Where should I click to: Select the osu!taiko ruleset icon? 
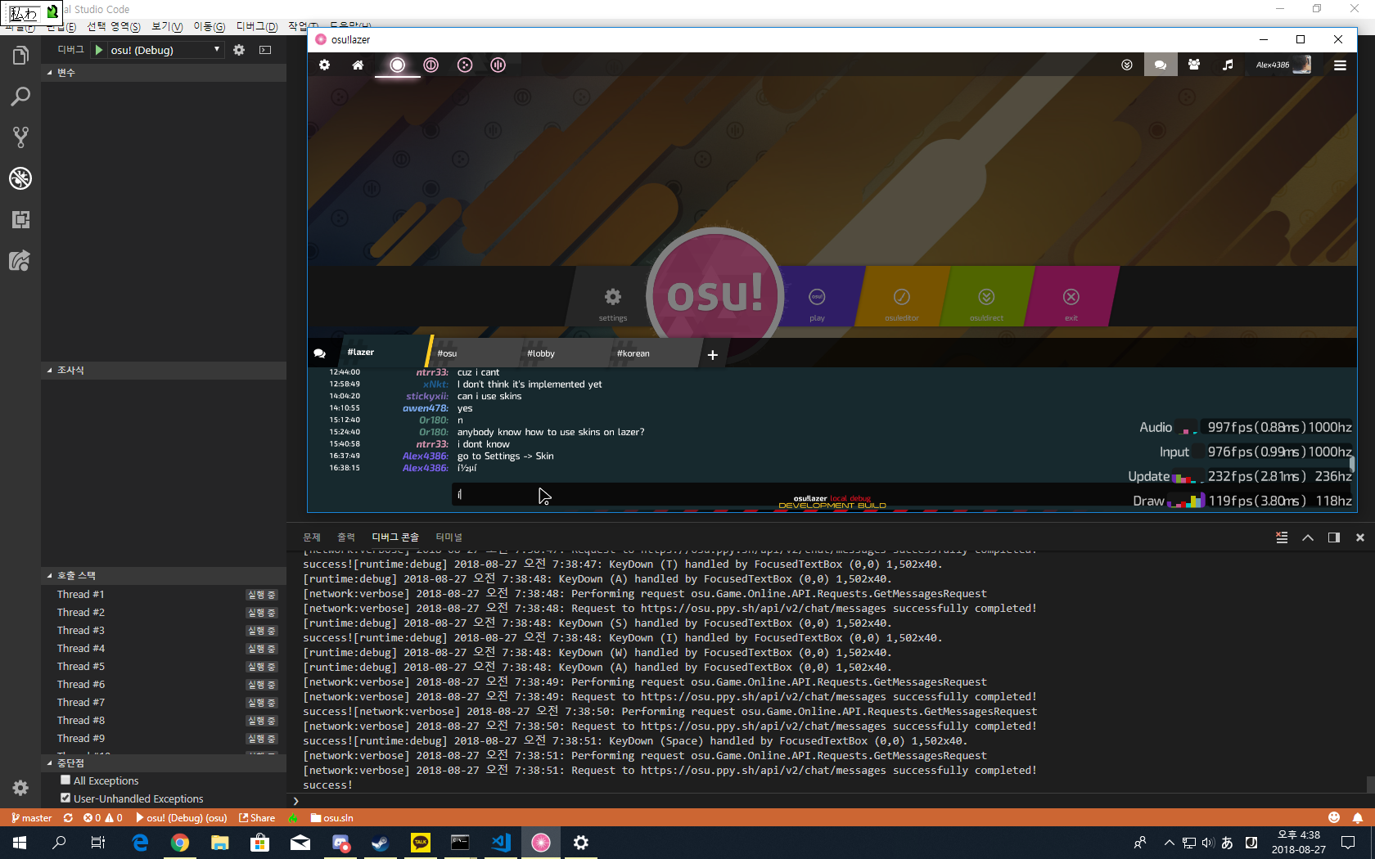431,65
